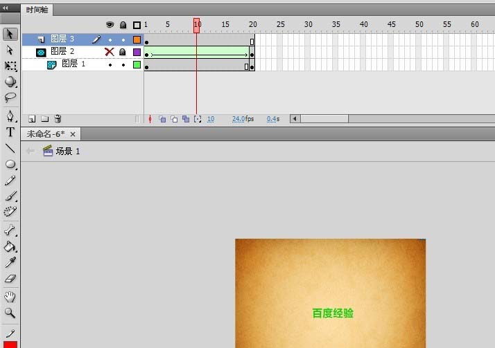Select the Line tool

[10, 148]
